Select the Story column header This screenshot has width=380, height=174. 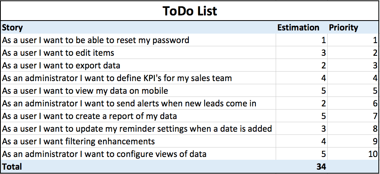[13, 28]
